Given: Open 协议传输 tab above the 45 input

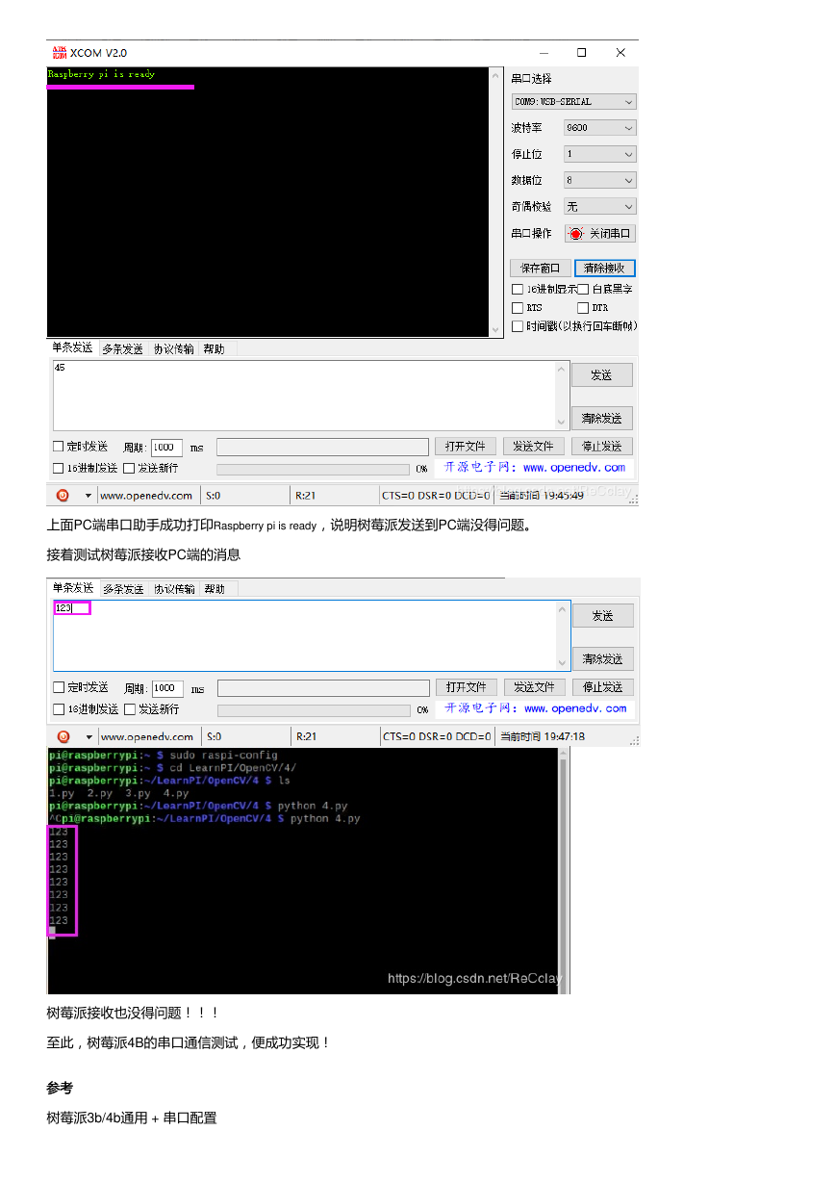Looking at the screenshot, I should (x=173, y=348).
